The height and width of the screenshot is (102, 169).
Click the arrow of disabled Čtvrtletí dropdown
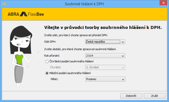pos(123,68)
